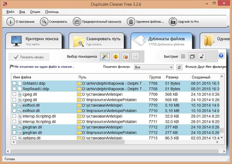This screenshot has width=232, height=164.
Task: Click the toolbar overflow arrow
Action: (x=228, y=27)
